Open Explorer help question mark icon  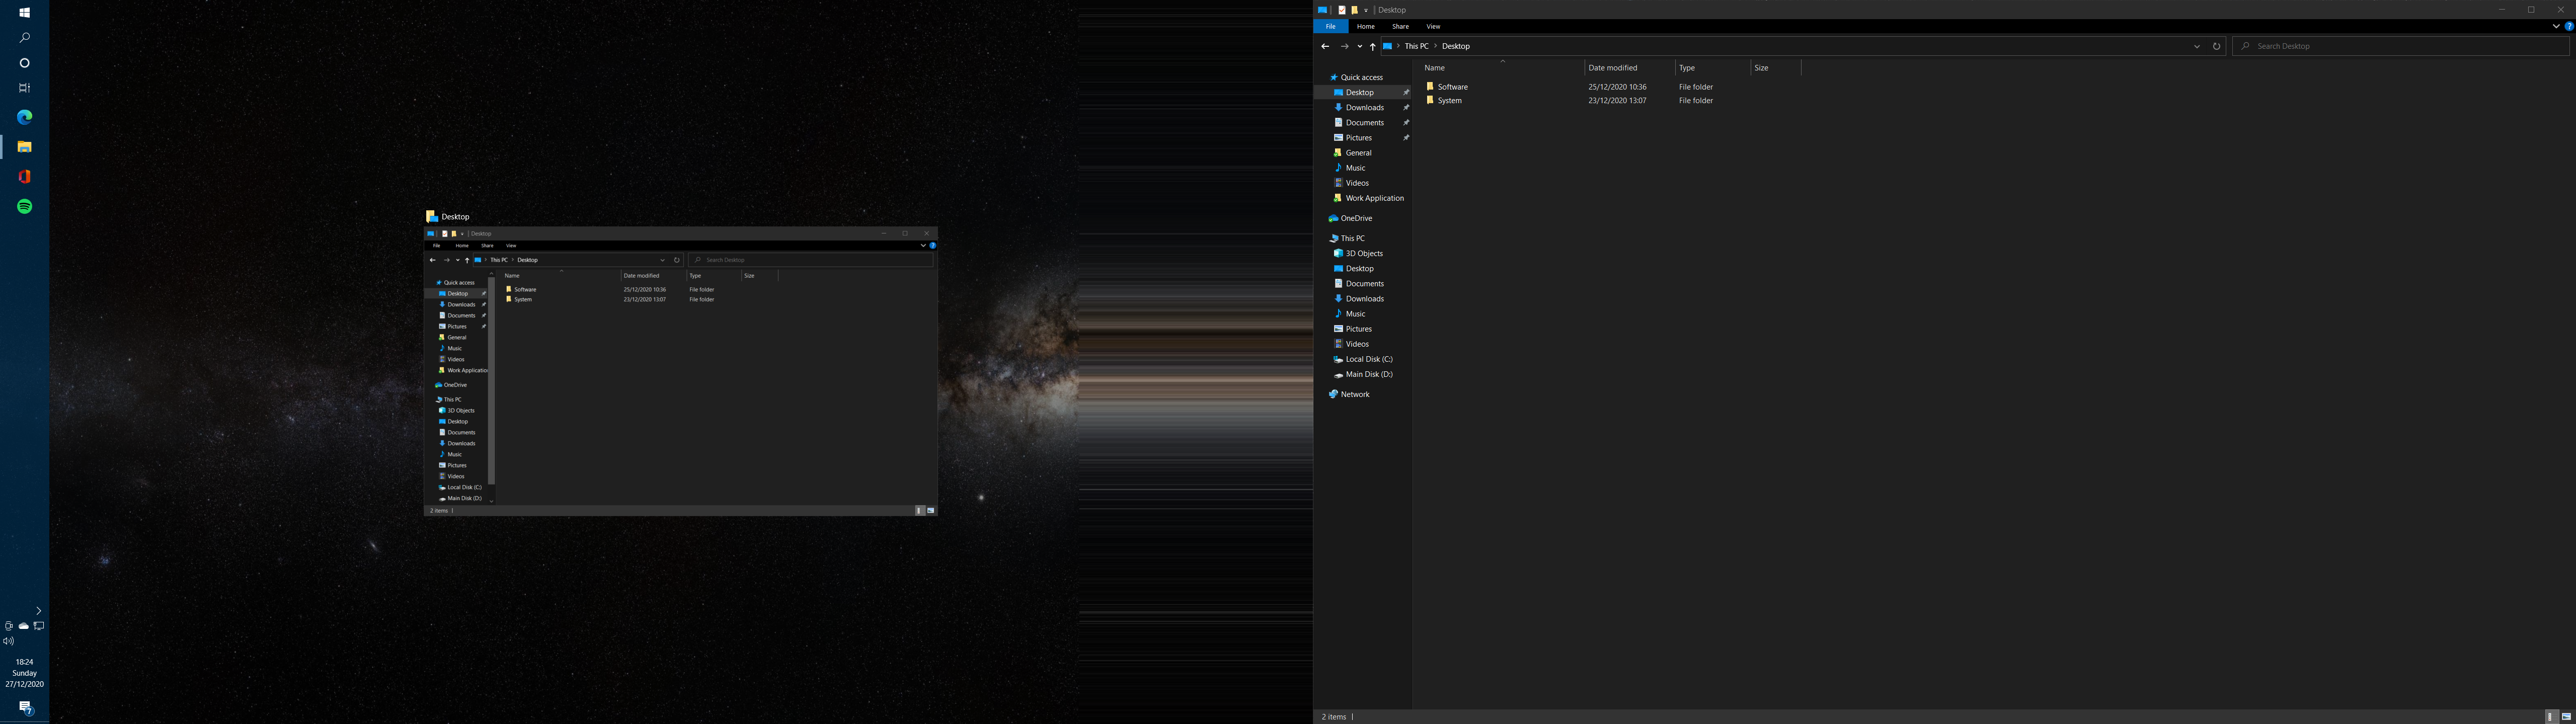[2569, 27]
